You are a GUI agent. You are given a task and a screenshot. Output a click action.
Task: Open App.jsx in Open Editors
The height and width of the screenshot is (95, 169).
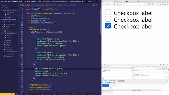9,17
